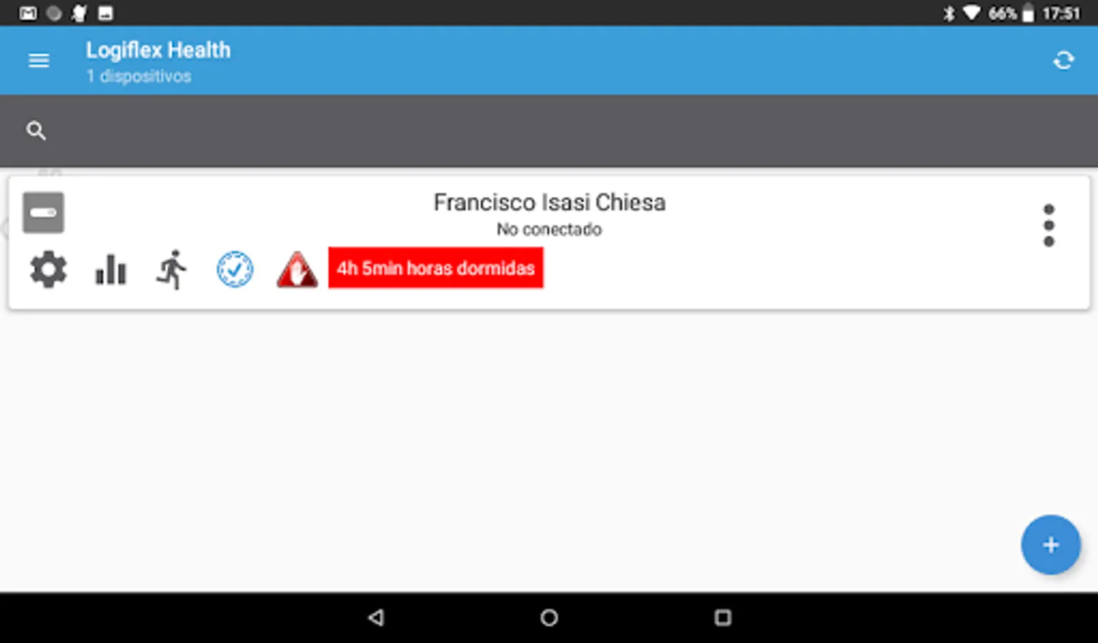Tap Android recent apps square button

(x=723, y=617)
